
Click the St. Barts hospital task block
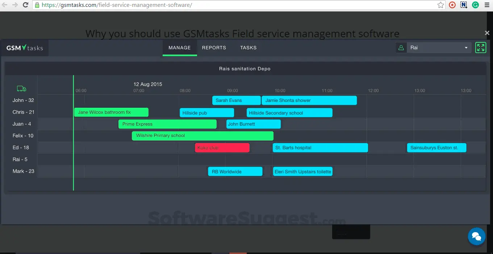click(320, 147)
